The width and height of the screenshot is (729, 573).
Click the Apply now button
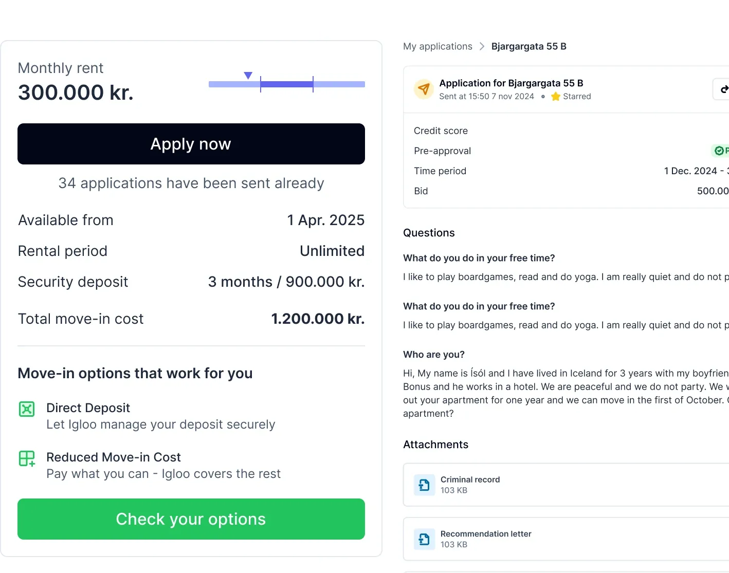coord(191,144)
